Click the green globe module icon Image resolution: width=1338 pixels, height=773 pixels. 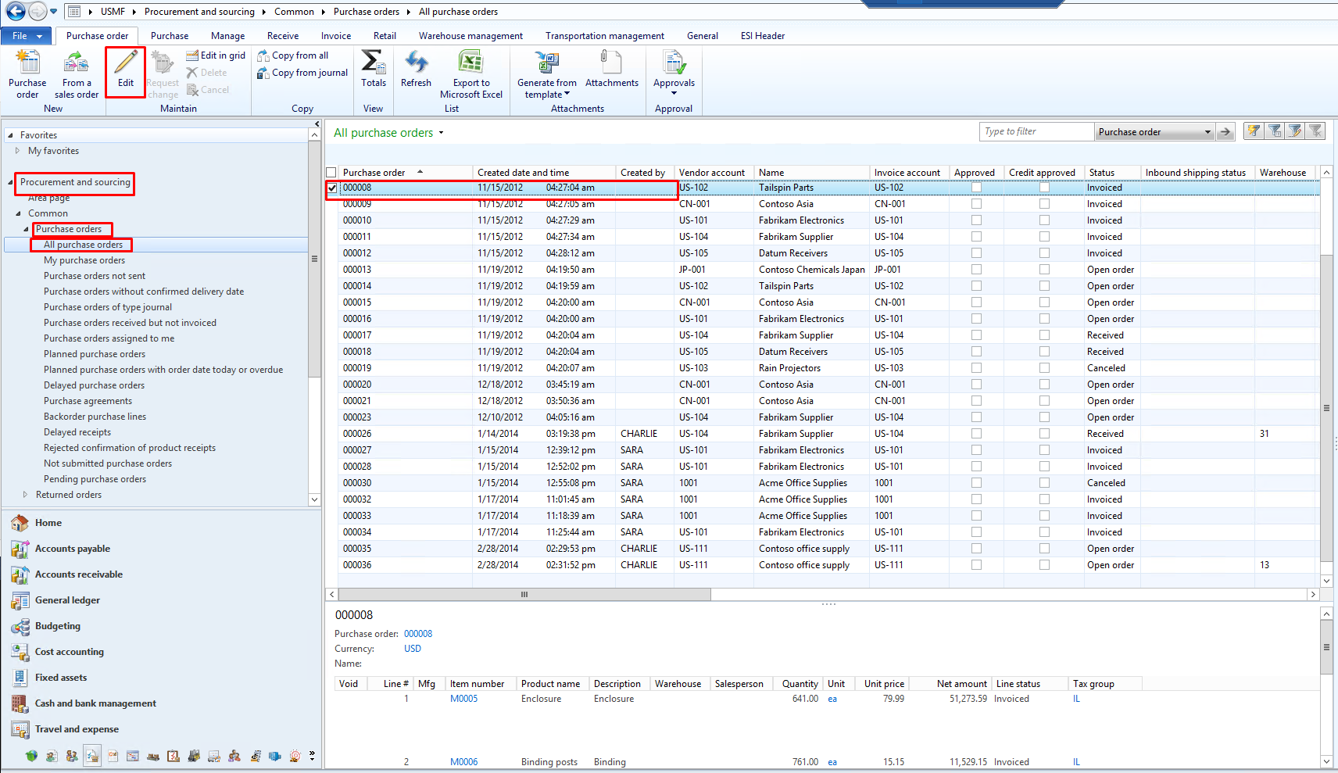pos(31,756)
